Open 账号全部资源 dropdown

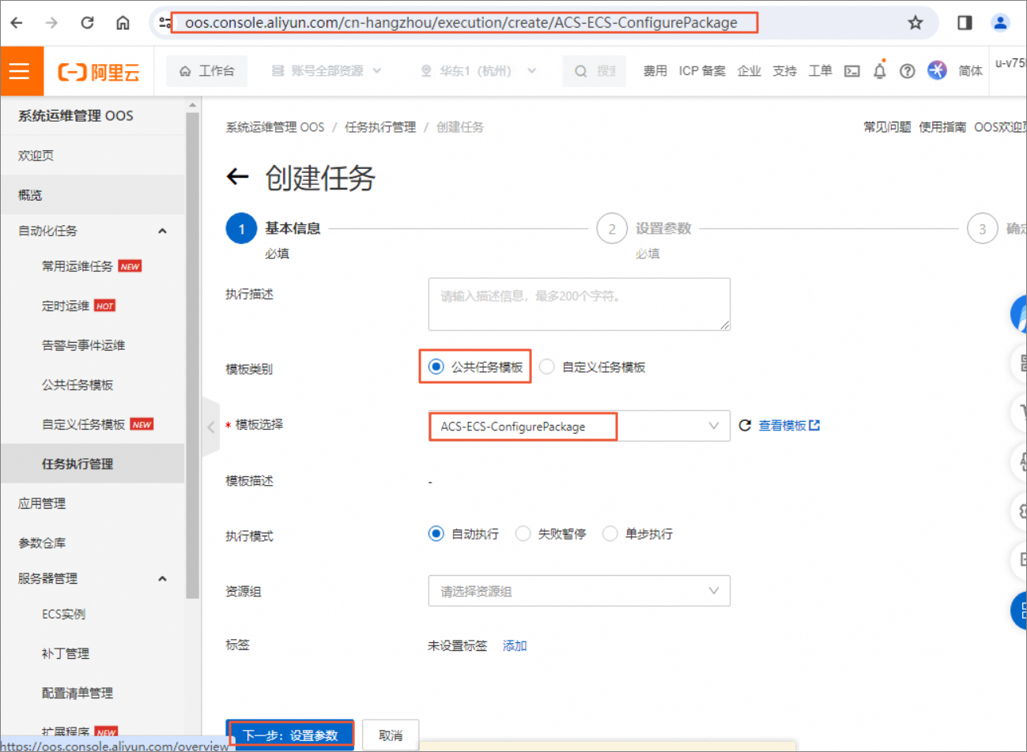(327, 71)
